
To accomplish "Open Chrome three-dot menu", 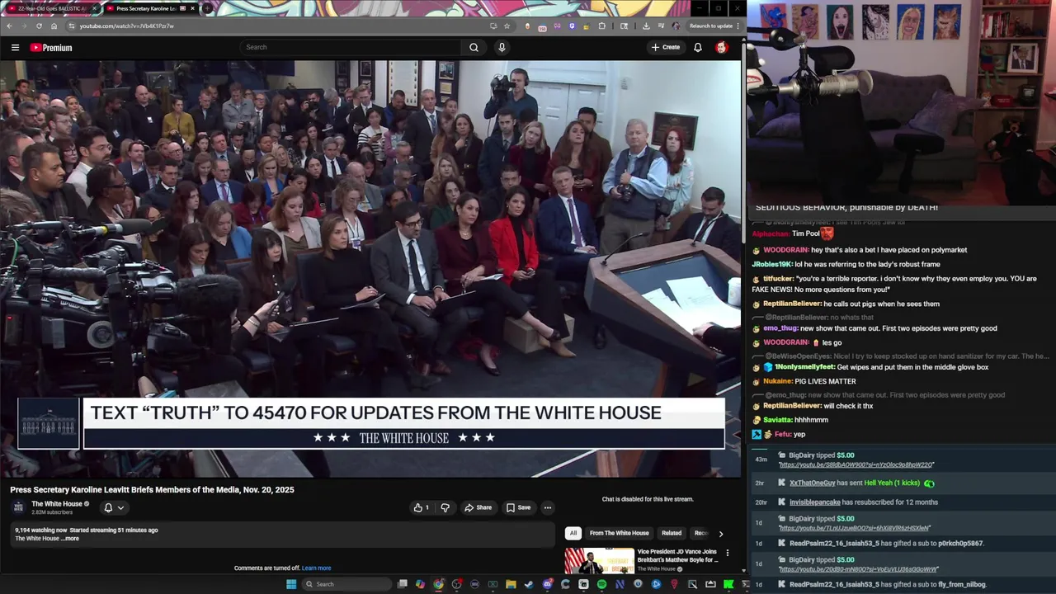I will (738, 26).
